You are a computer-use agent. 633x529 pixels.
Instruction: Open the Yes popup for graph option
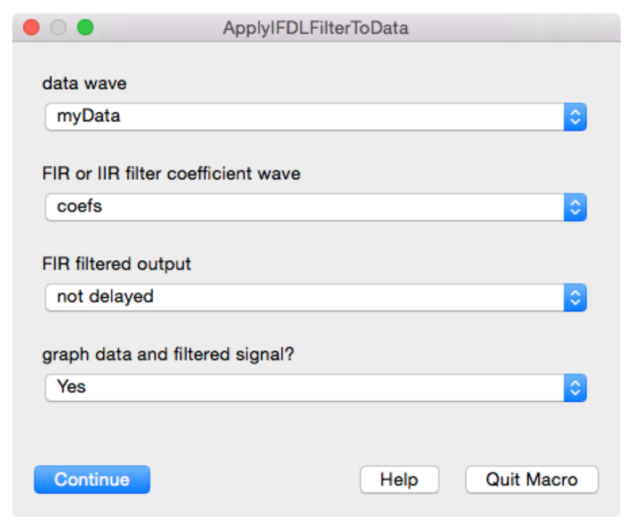(x=304, y=387)
